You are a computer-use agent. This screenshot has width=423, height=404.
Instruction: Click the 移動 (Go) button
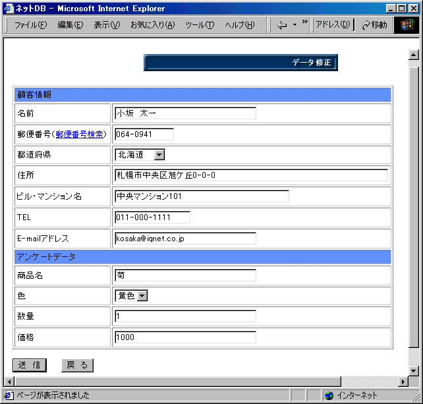coord(374,25)
